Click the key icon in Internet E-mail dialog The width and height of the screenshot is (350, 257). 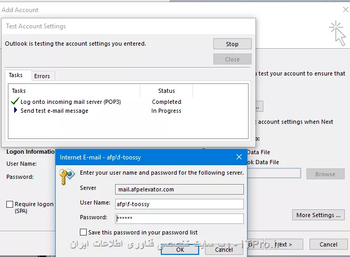(67, 177)
